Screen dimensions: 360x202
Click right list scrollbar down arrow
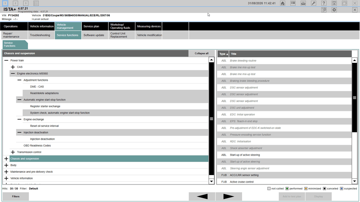tap(355, 181)
